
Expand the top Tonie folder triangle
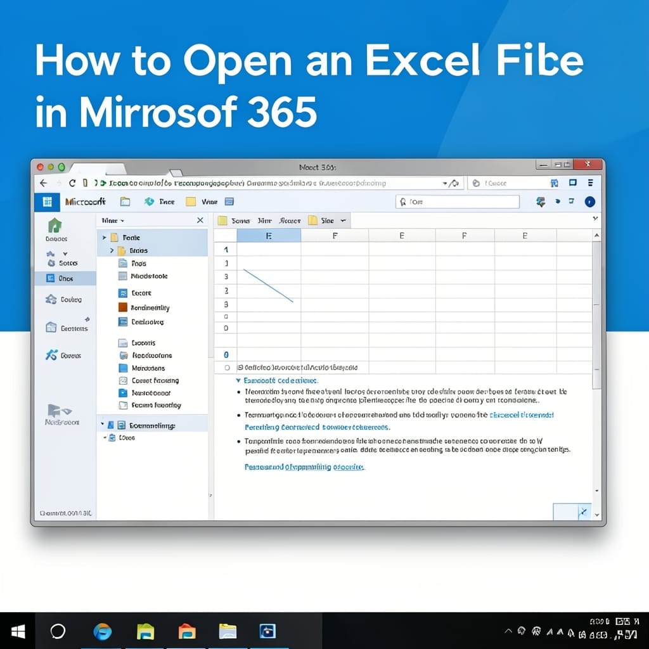coord(105,238)
